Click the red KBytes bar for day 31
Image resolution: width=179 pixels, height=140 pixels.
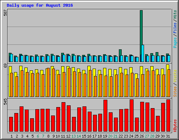(x=168, y=115)
